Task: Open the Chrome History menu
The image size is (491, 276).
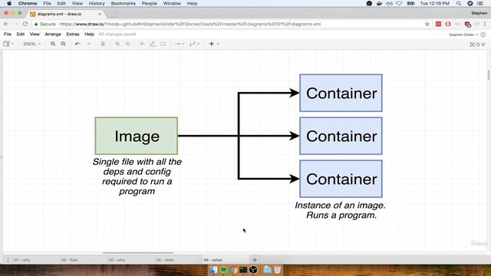Action: pyautogui.click(x=97, y=3)
